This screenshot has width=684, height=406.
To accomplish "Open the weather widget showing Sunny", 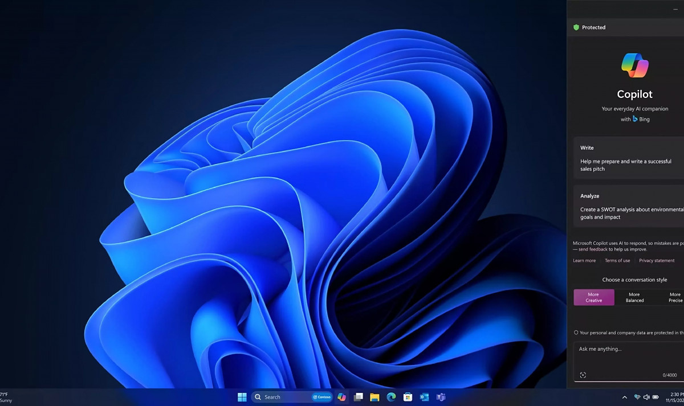I will (x=6, y=397).
